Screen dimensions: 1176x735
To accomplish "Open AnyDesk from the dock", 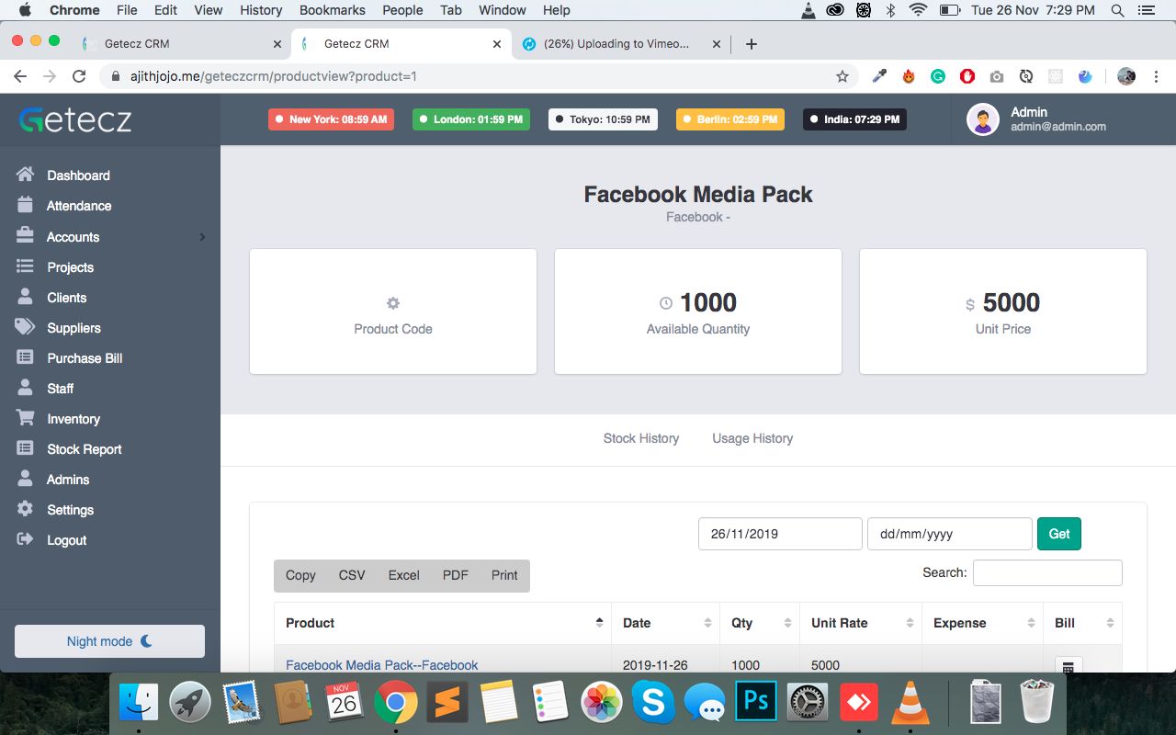I will tap(859, 703).
